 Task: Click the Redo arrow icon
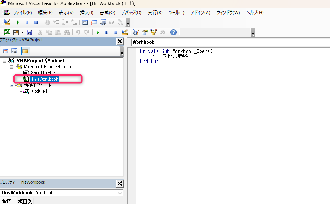pyautogui.click(x=87, y=32)
